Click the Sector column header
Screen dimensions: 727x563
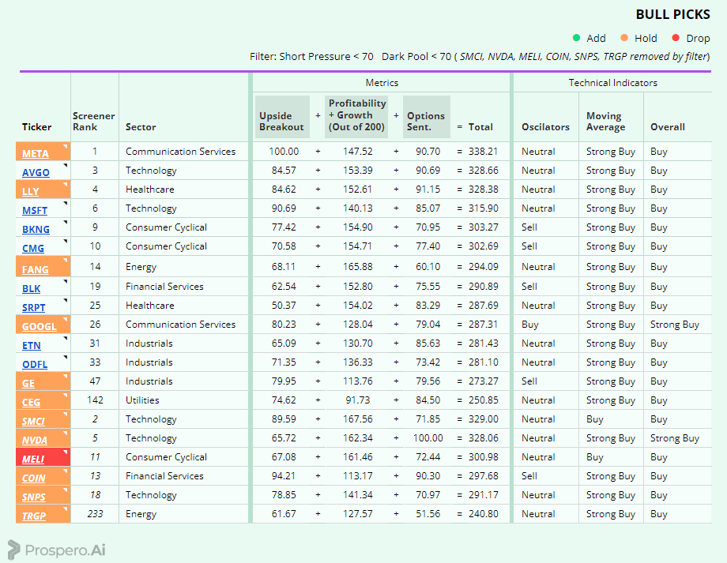pyautogui.click(x=141, y=127)
